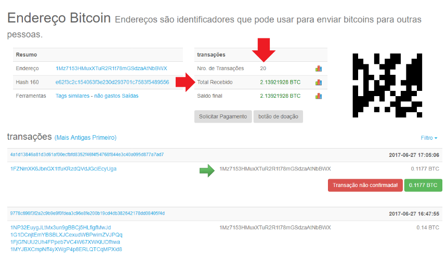The image size is (447, 253).
Task: Open sender address 1FZNmXK6JbnGX1tfuKRzdQVdJGciEcyUga
Action: pyautogui.click(x=63, y=169)
